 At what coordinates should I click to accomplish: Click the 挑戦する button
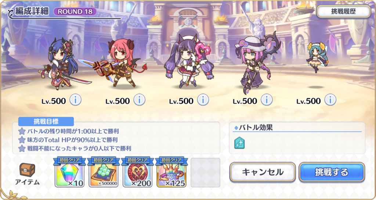(332, 172)
